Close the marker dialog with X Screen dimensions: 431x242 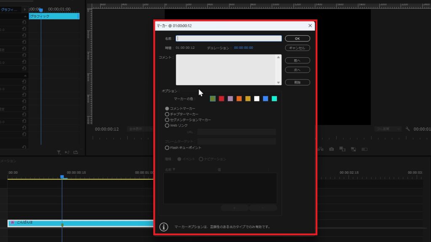pyautogui.click(x=310, y=26)
